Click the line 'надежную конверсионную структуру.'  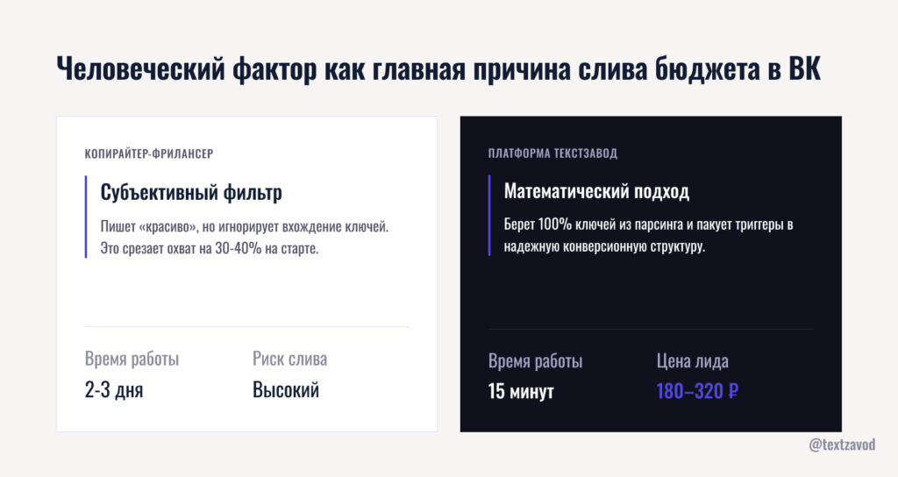(605, 246)
